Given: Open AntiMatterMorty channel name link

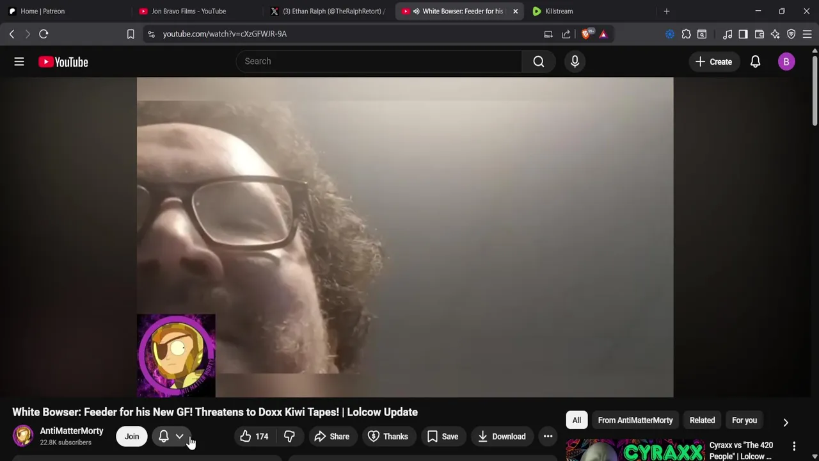Looking at the screenshot, I should click(x=72, y=431).
